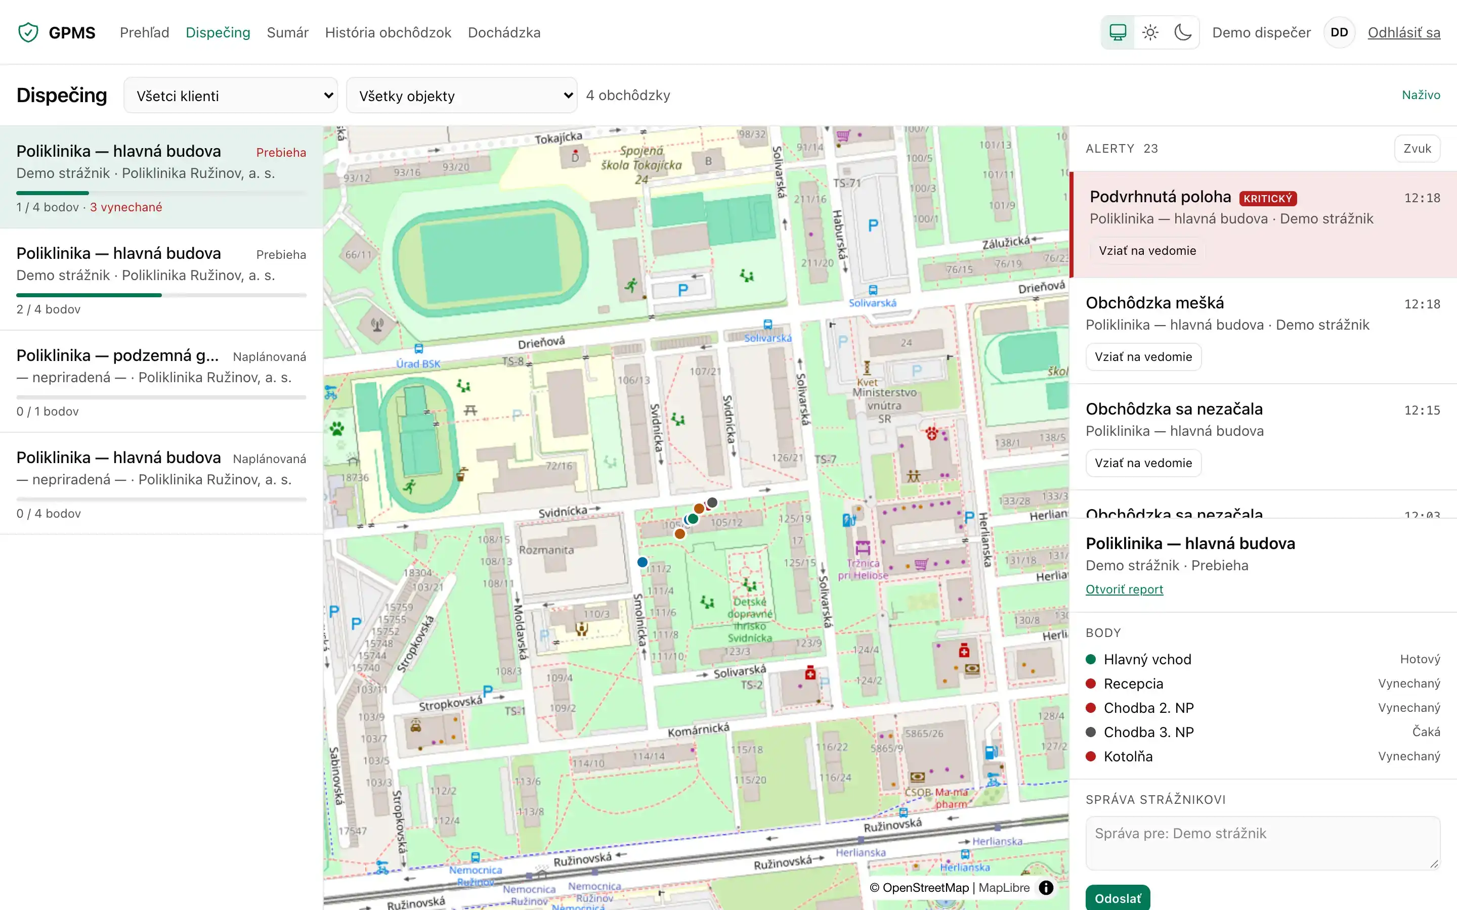
Task: Select system theme monitor icon
Action: point(1118,32)
